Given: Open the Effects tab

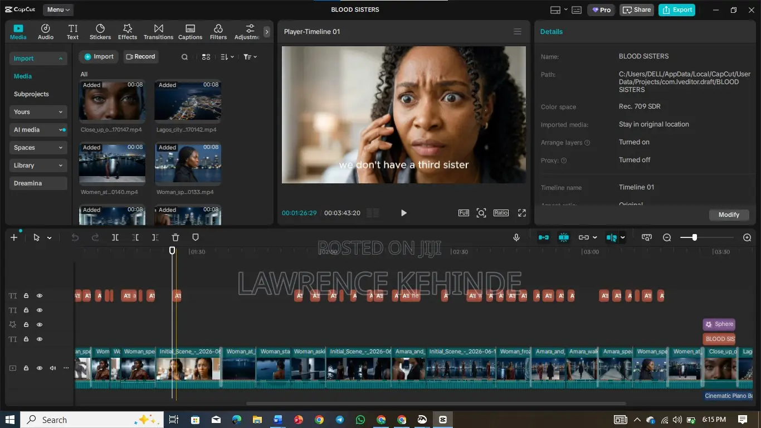Looking at the screenshot, I should [128, 32].
